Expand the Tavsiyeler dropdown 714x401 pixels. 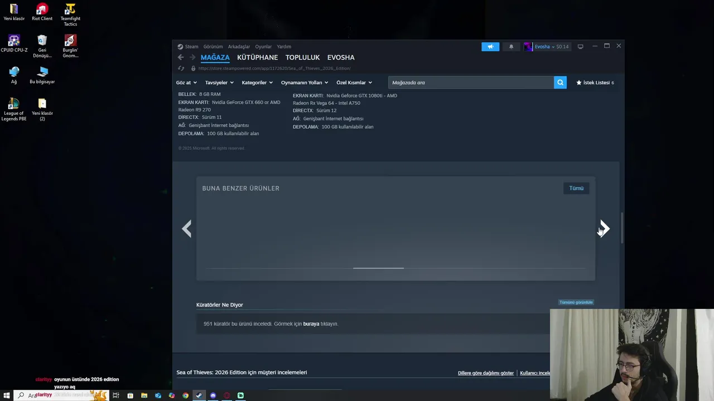pyautogui.click(x=219, y=82)
